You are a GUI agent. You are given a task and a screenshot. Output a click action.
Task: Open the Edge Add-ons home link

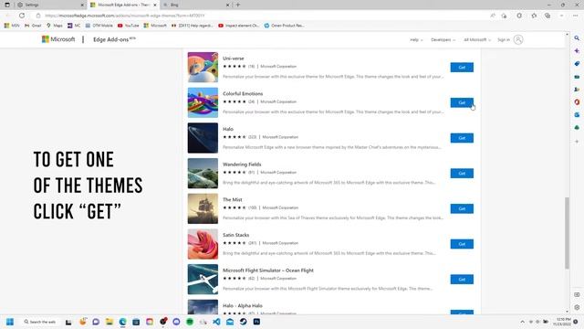click(x=114, y=39)
